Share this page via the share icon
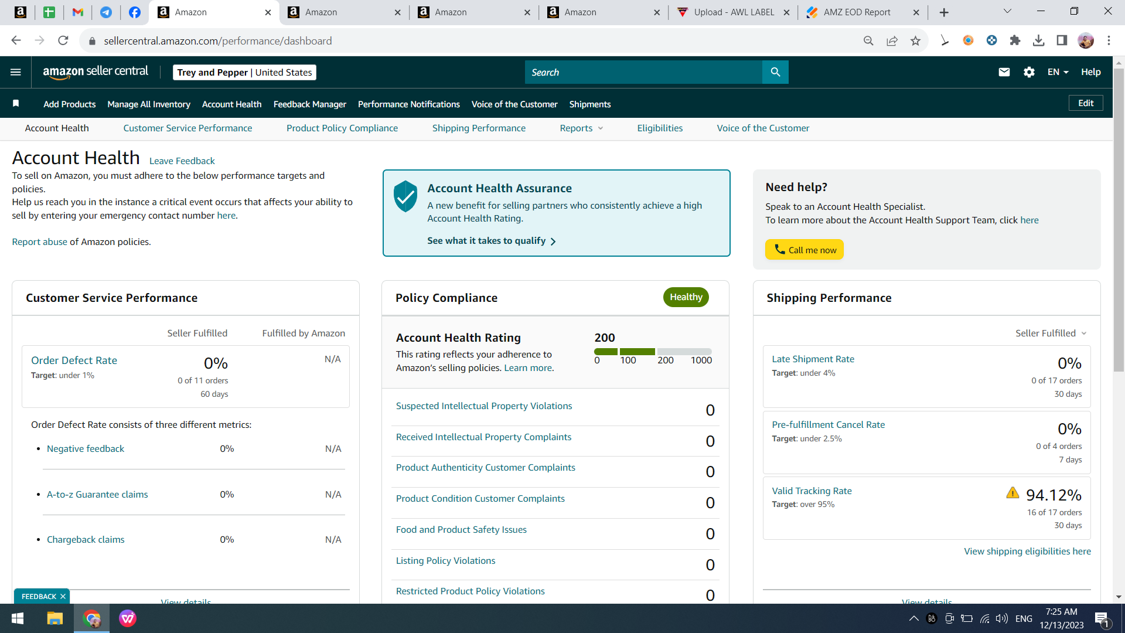The height and width of the screenshot is (633, 1125). click(x=892, y=40)
